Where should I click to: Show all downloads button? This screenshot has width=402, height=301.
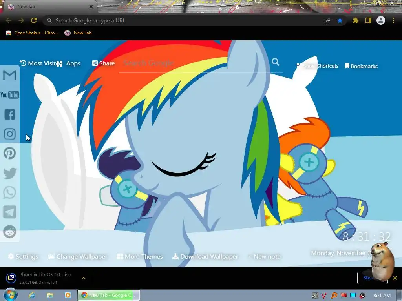coord(372,278)
